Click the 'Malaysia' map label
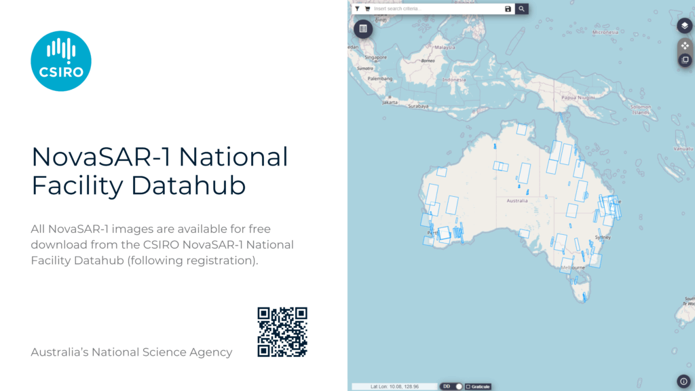This screenshot has width=695, height=391. click(445, 48)
